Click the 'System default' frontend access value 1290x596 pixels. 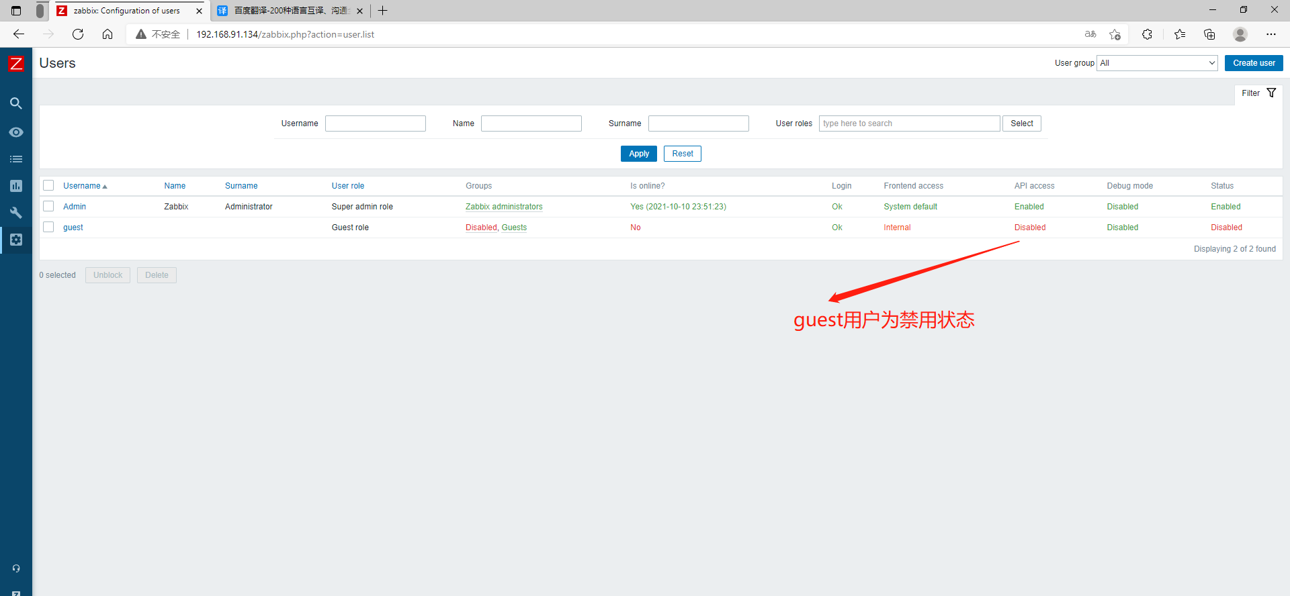point(910,207)
